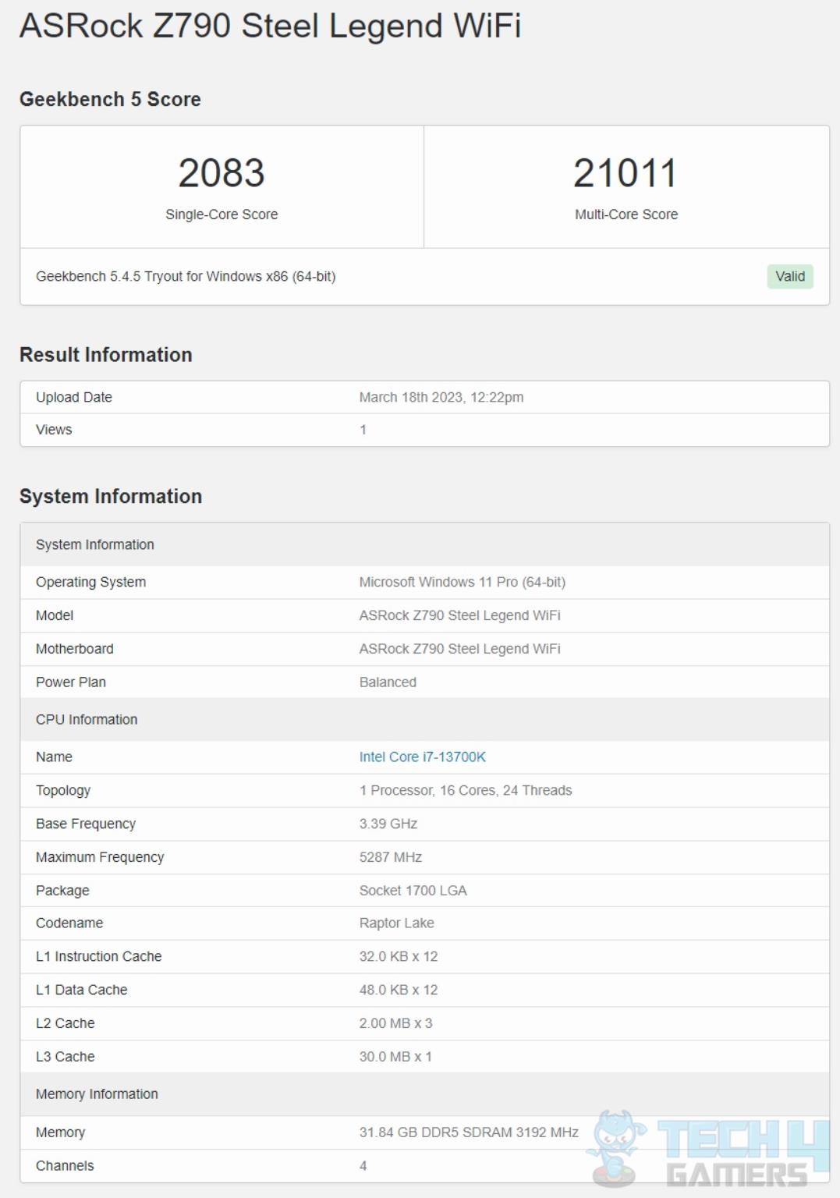Click the "L3 Cache" row label
This screenshot has height=1198, width=840.
point(66,1057)
